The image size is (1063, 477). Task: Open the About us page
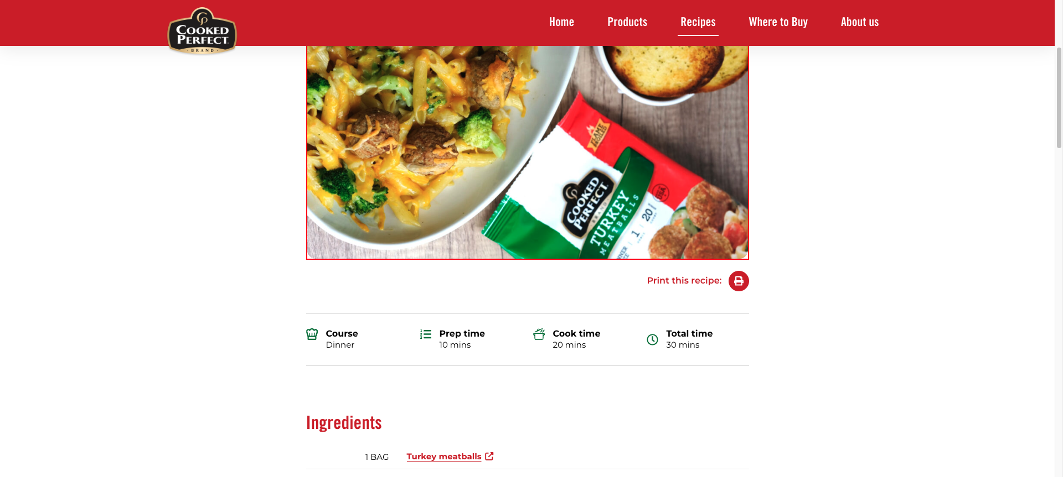coord(860,22)
